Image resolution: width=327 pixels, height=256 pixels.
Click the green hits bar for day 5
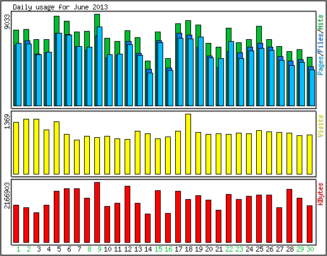click(56, 25)
